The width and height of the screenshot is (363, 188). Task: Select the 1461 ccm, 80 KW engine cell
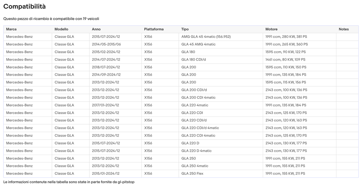point(285,60)
